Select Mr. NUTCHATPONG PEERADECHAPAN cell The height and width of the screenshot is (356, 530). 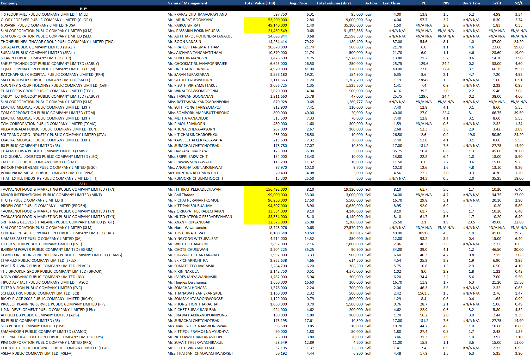pos(200,217)
